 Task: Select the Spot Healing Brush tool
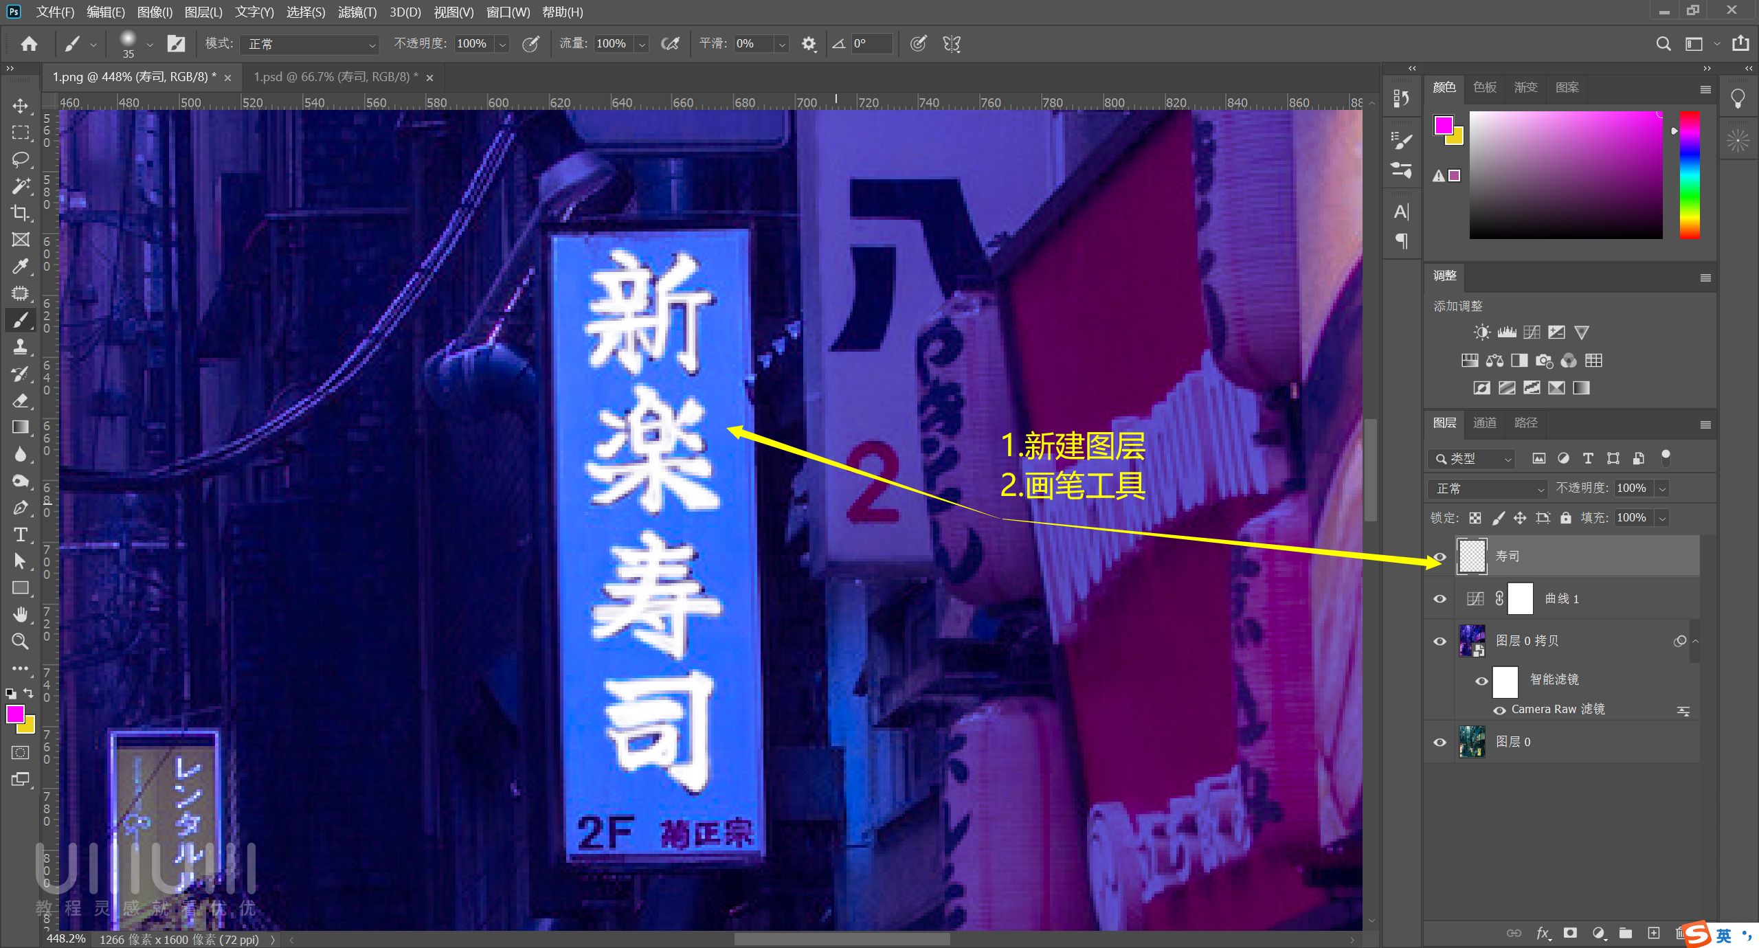pyautogui.click(x=21, y=293)
